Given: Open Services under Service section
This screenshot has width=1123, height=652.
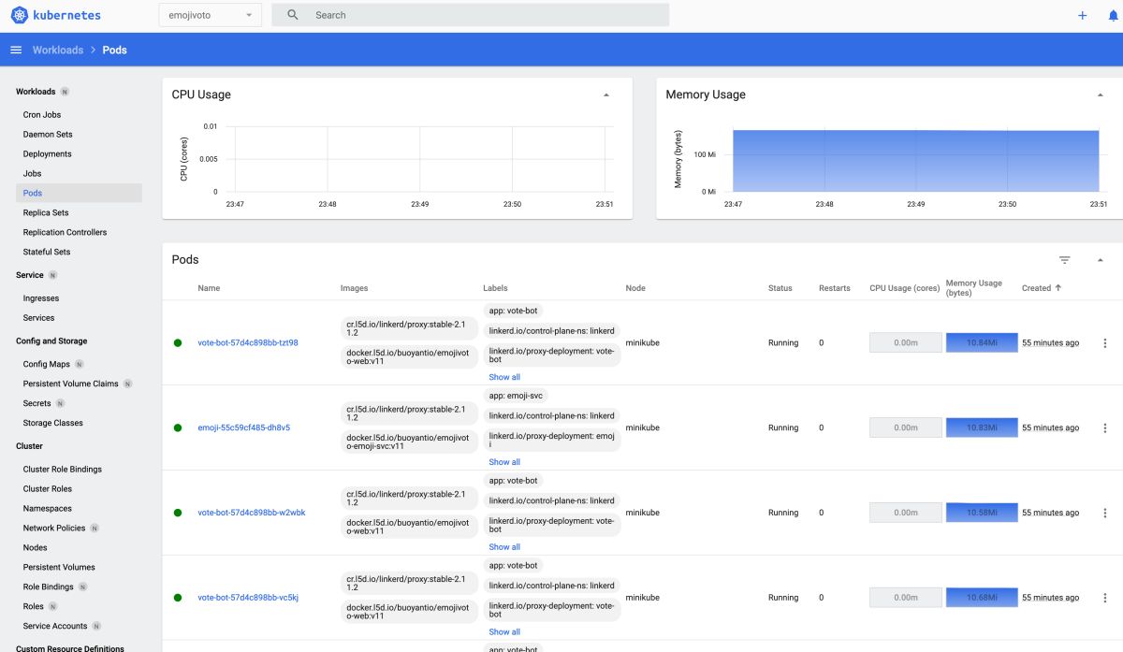Looking at the screenshot, I should [x=39, y=318].
